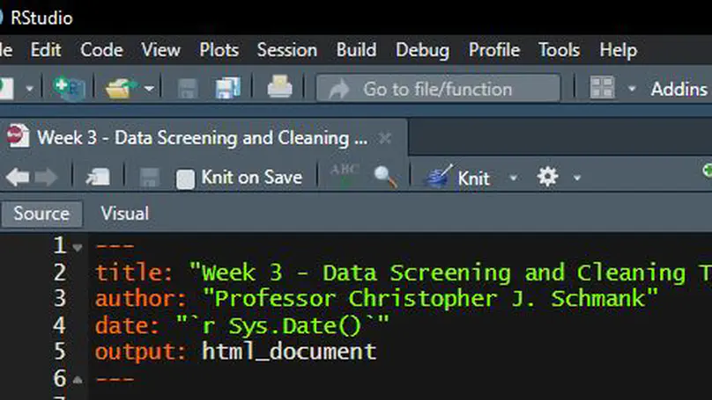Viewport: 712px width, 400px height.
Task: Open the Plots menu
Action: 219,50
